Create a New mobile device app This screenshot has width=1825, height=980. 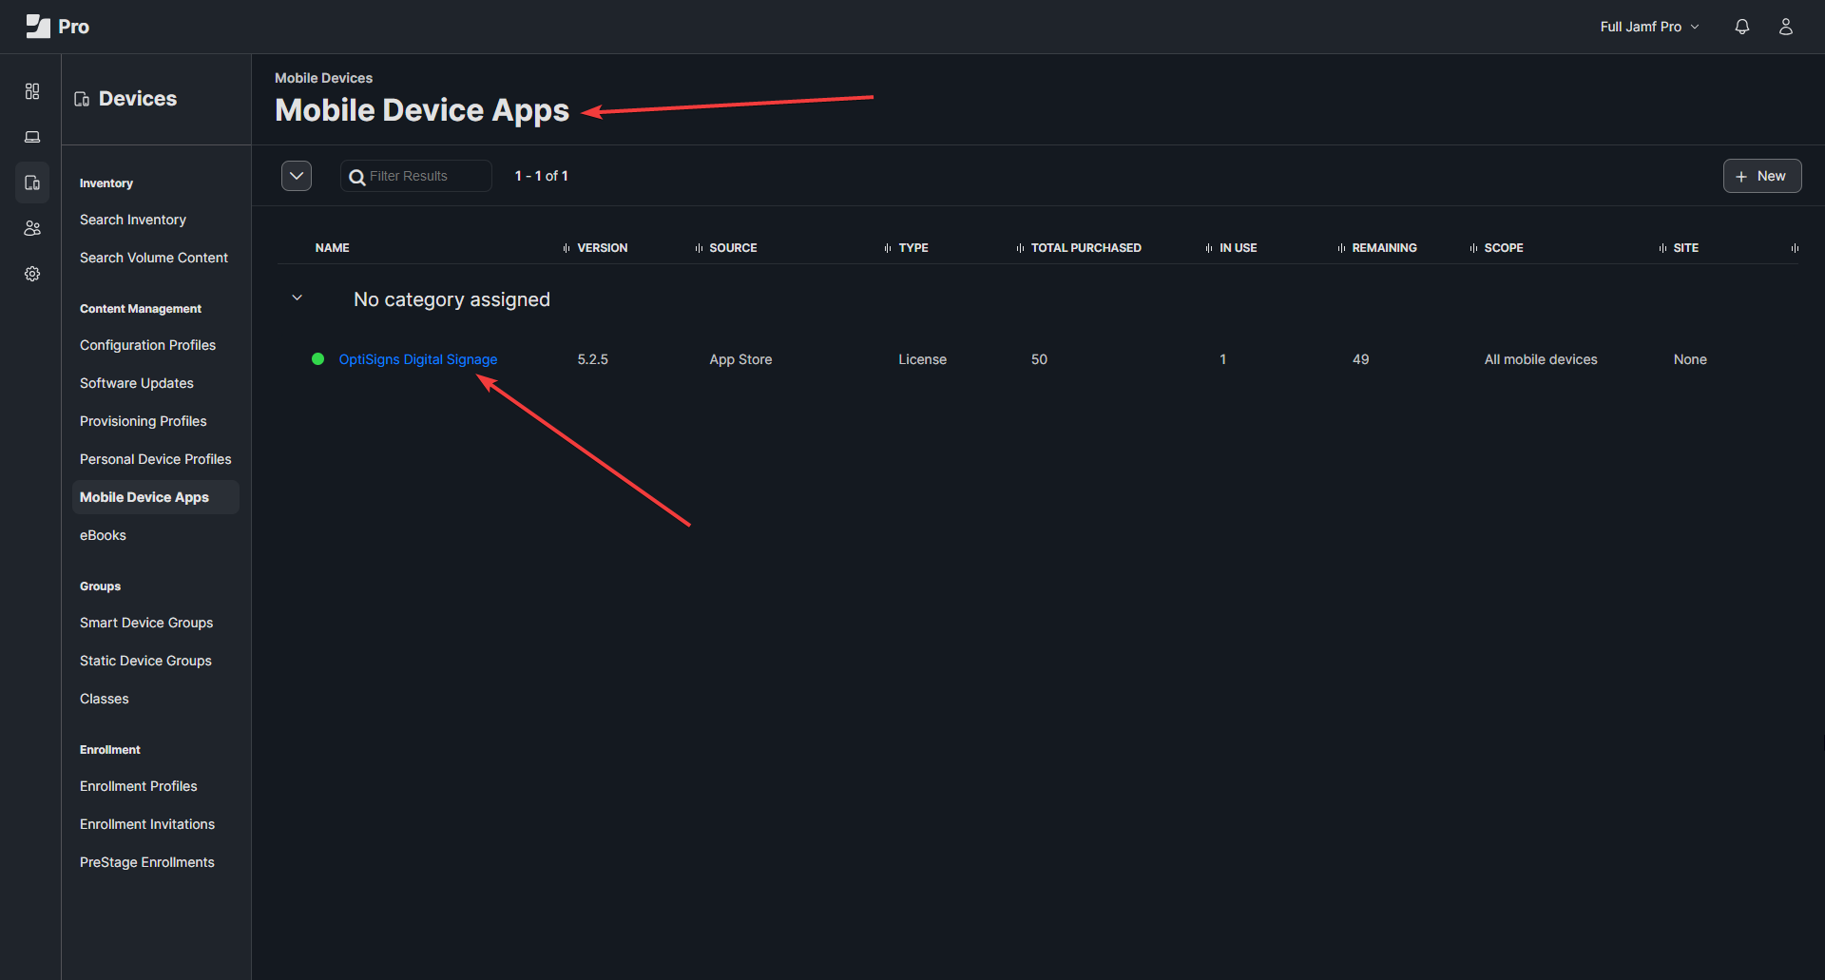[x=1762, y=176]
